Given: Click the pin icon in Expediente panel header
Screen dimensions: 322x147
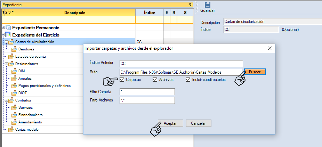Looking at the screenshot, I should coord(190,5).
